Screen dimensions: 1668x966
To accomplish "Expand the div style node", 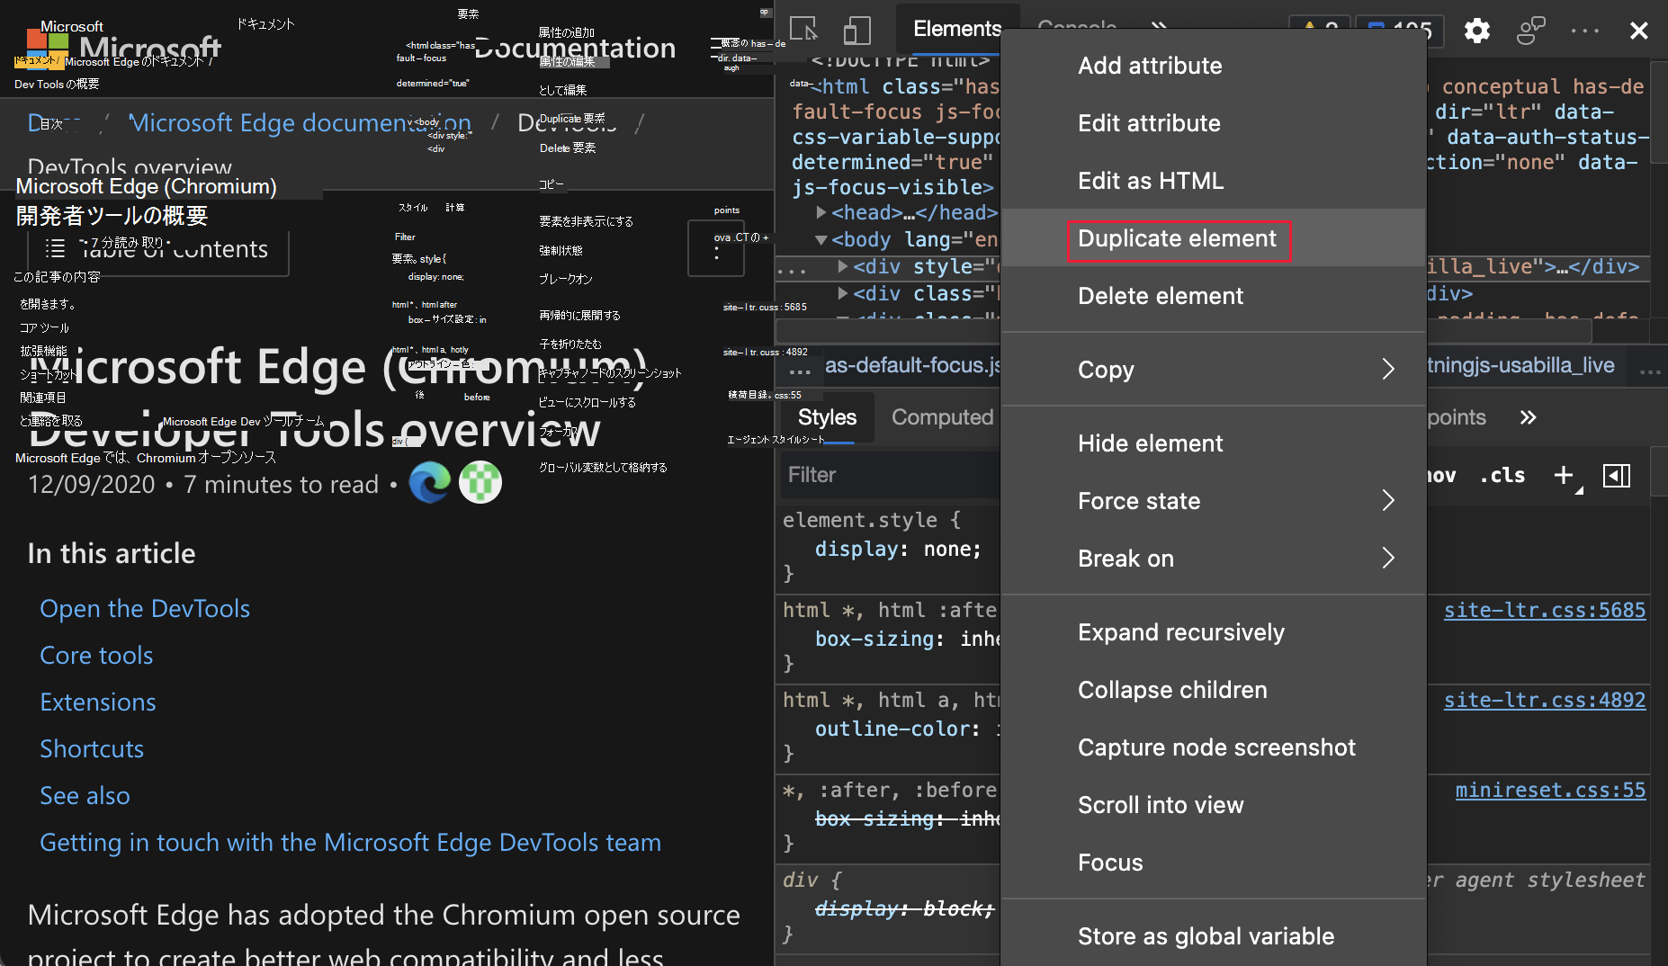I will tap(842, 266).
